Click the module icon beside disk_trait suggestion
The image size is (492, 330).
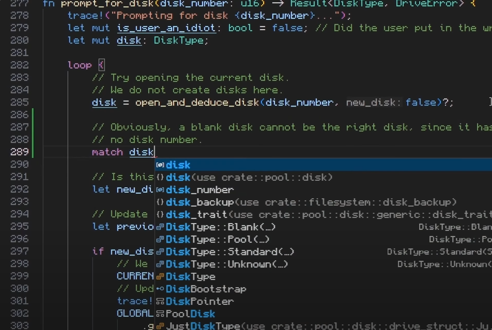tap(160, 214)
